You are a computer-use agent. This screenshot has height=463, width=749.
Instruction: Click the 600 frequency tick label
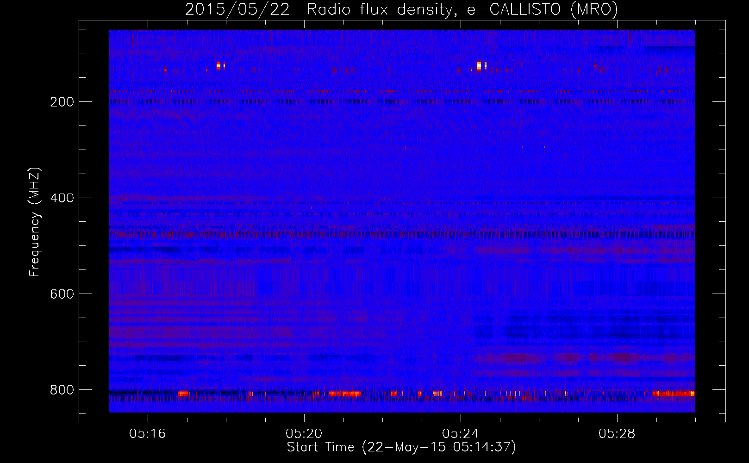(x=62, y=294)
